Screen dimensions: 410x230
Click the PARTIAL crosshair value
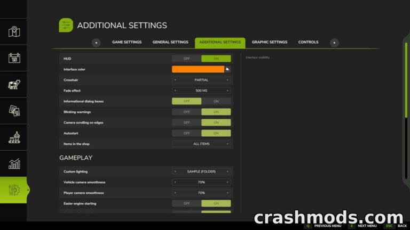pyautogui.click(x=201, y=80)
